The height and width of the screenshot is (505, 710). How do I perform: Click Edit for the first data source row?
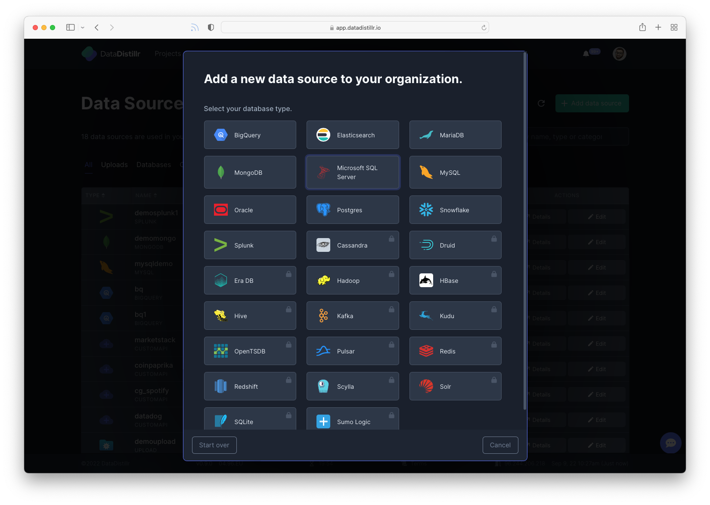597,217
